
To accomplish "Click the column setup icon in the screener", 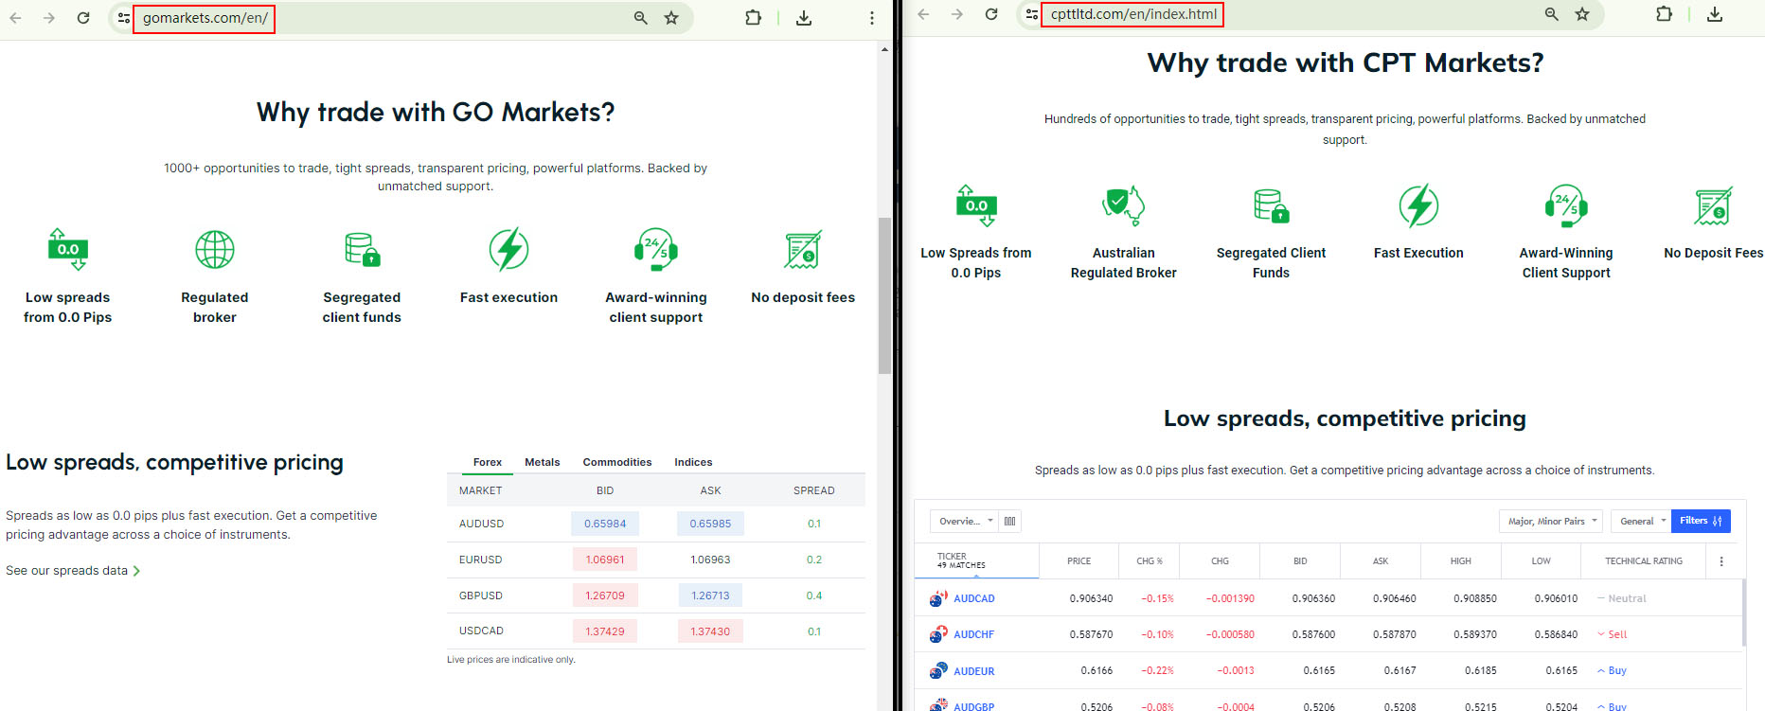I will [x=1010, y=521].
